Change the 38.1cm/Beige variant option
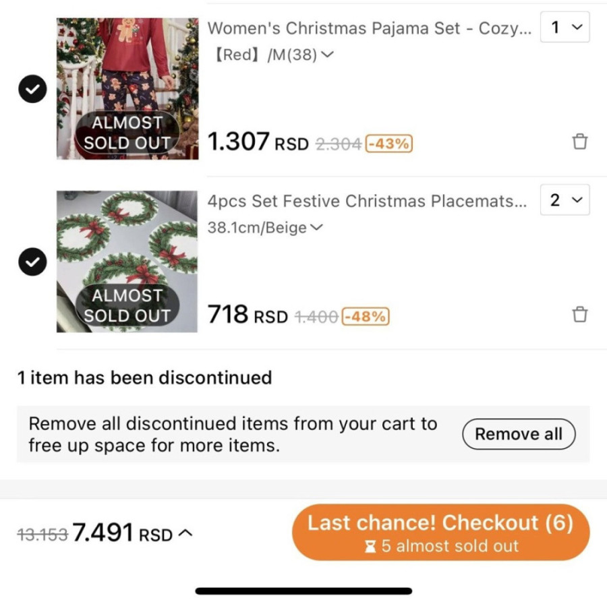The image size is (607, 606). pyautogui.click(x=265, y=228)
